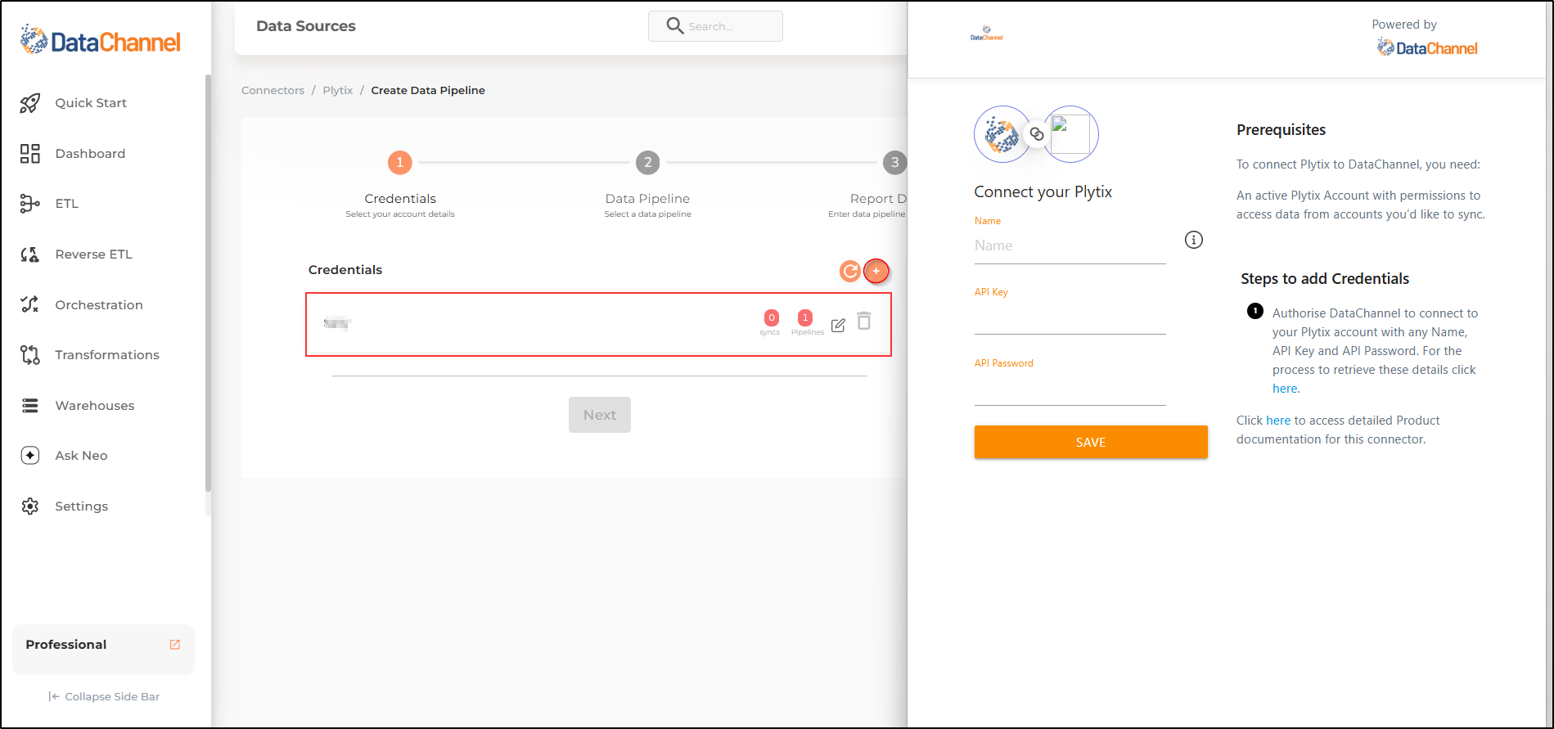The height and width of the screenshot is (729, 1554).
Task: Select step 2 Data Pipeline
Action: click(x=648, y=162)
